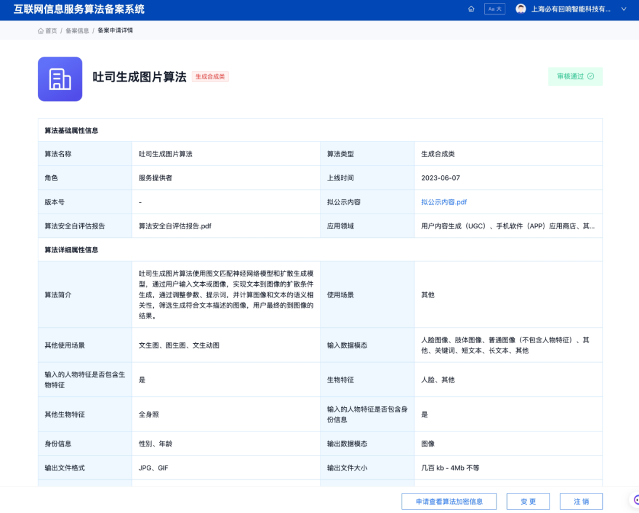Expand the company name dropdown chevron
This screenshot has height=513, width=639.
click(623, 9)
